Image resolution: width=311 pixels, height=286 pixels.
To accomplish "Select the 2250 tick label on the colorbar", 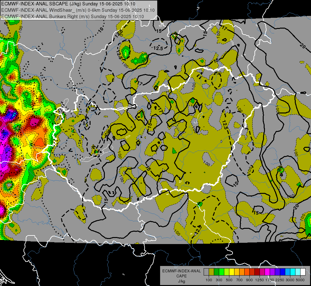I will 280,280.
